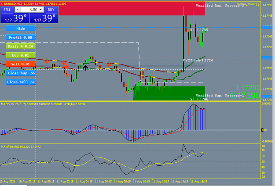Click the '11 Aug 02:15' time axis label
Viewport: 275px width, 186px height.
pyautogui.click(x=65, y=182)
